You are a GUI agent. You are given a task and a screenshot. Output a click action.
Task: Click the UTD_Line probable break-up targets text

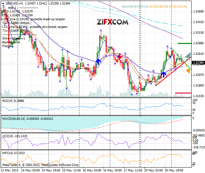[34, 19]
